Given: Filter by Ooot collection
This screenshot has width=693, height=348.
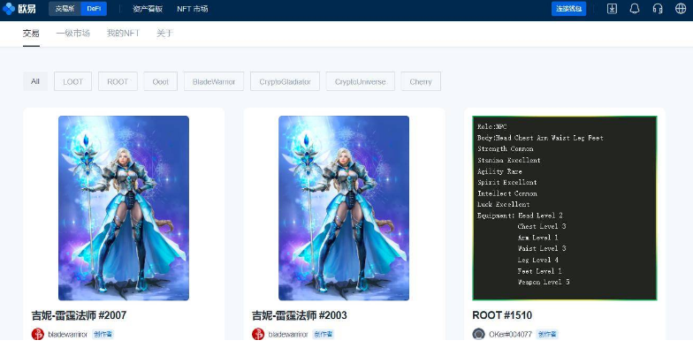Looking at the screenshot, I should pos(161,81).
